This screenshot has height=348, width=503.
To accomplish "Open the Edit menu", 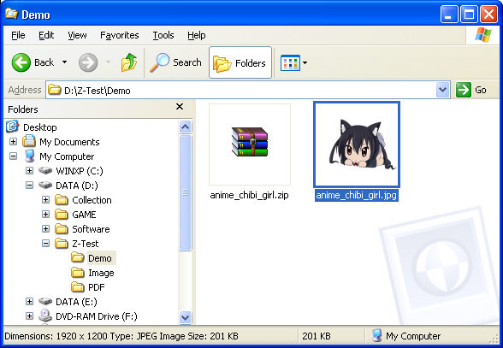I will pos(46,35).
